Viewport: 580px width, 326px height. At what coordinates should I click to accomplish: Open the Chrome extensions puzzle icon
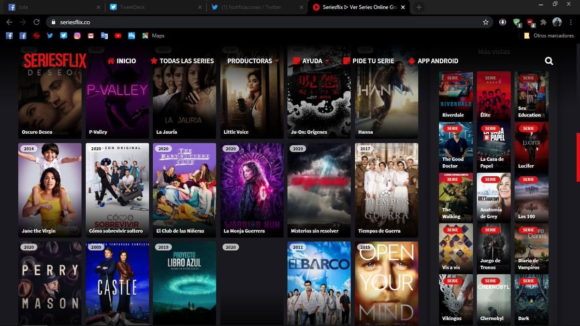pos(544,22)
